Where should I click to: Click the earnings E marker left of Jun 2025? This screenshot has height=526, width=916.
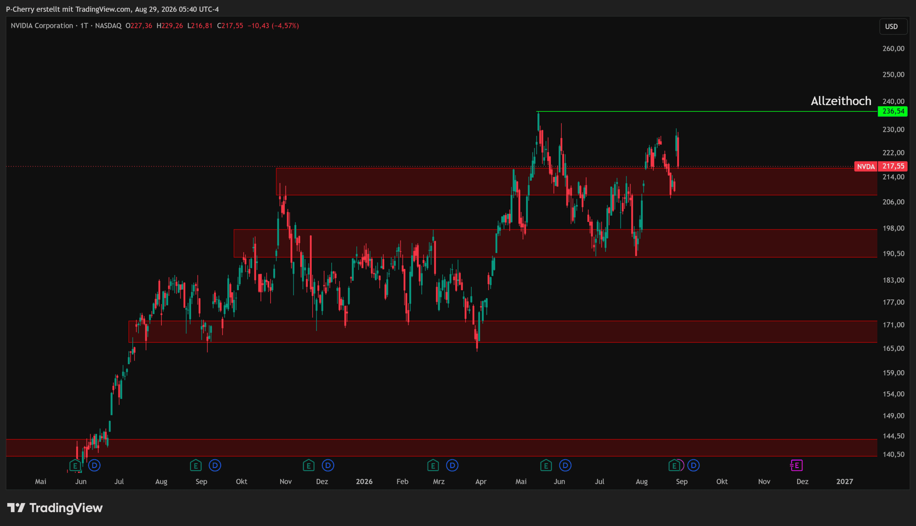point(75,465)
